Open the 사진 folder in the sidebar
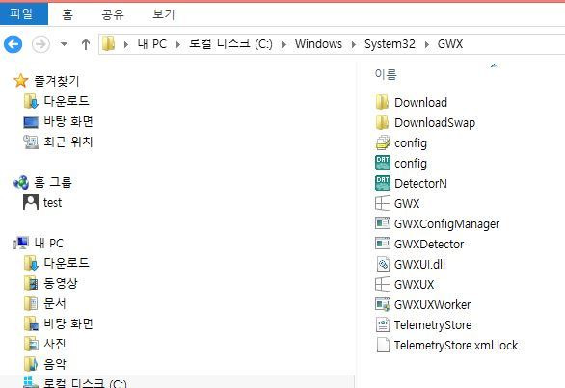 click(x=55, y=344)
